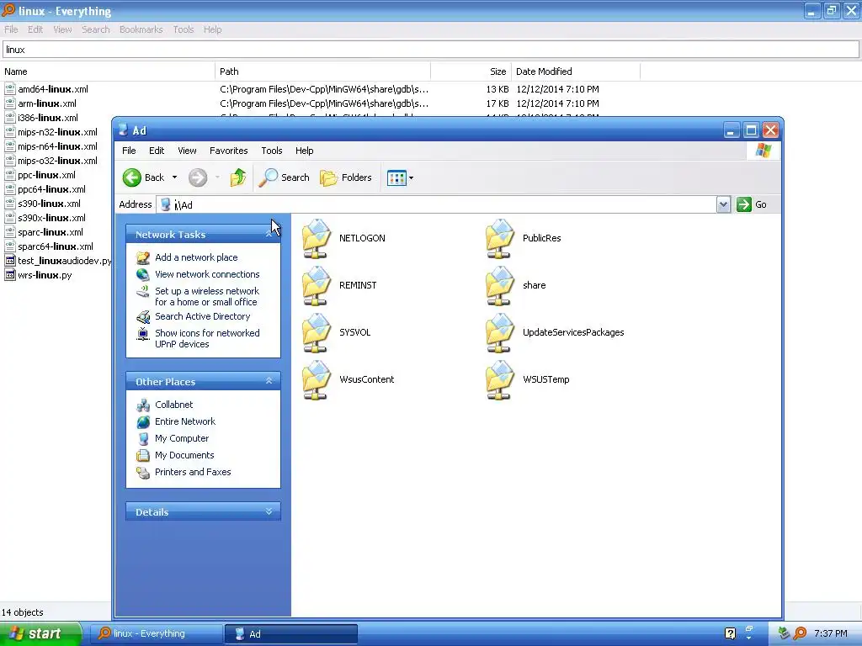
Task: Select the PublicRes share icon
Action: 500,238
